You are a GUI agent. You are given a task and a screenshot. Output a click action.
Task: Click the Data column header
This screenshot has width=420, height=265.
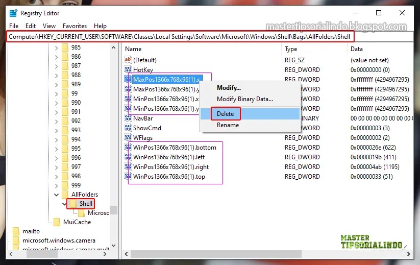[x=380, y=49]
